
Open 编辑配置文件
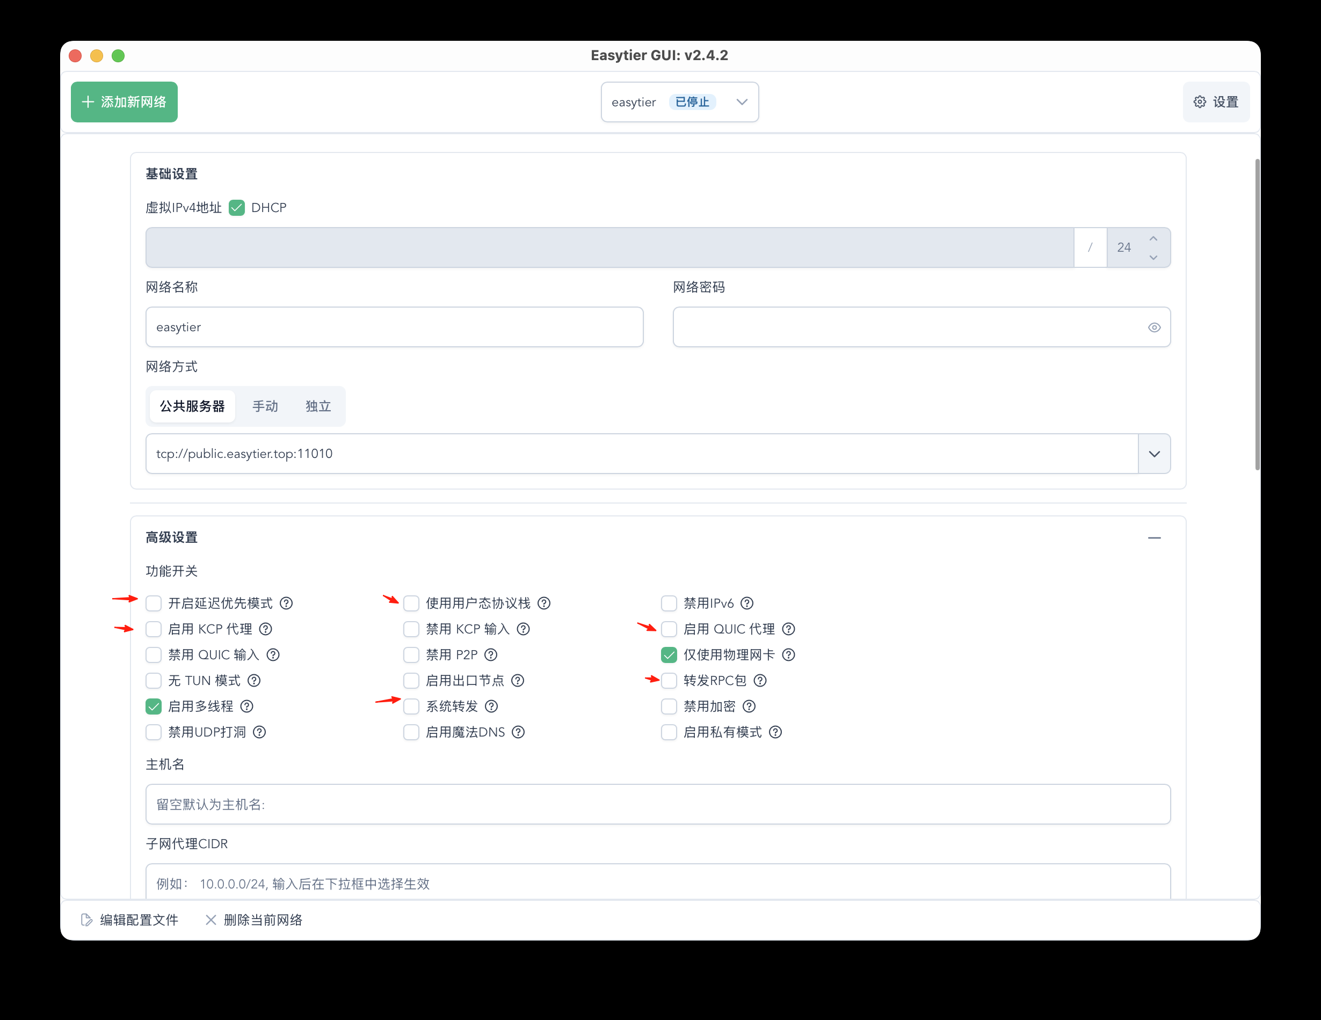coord(129,920)
